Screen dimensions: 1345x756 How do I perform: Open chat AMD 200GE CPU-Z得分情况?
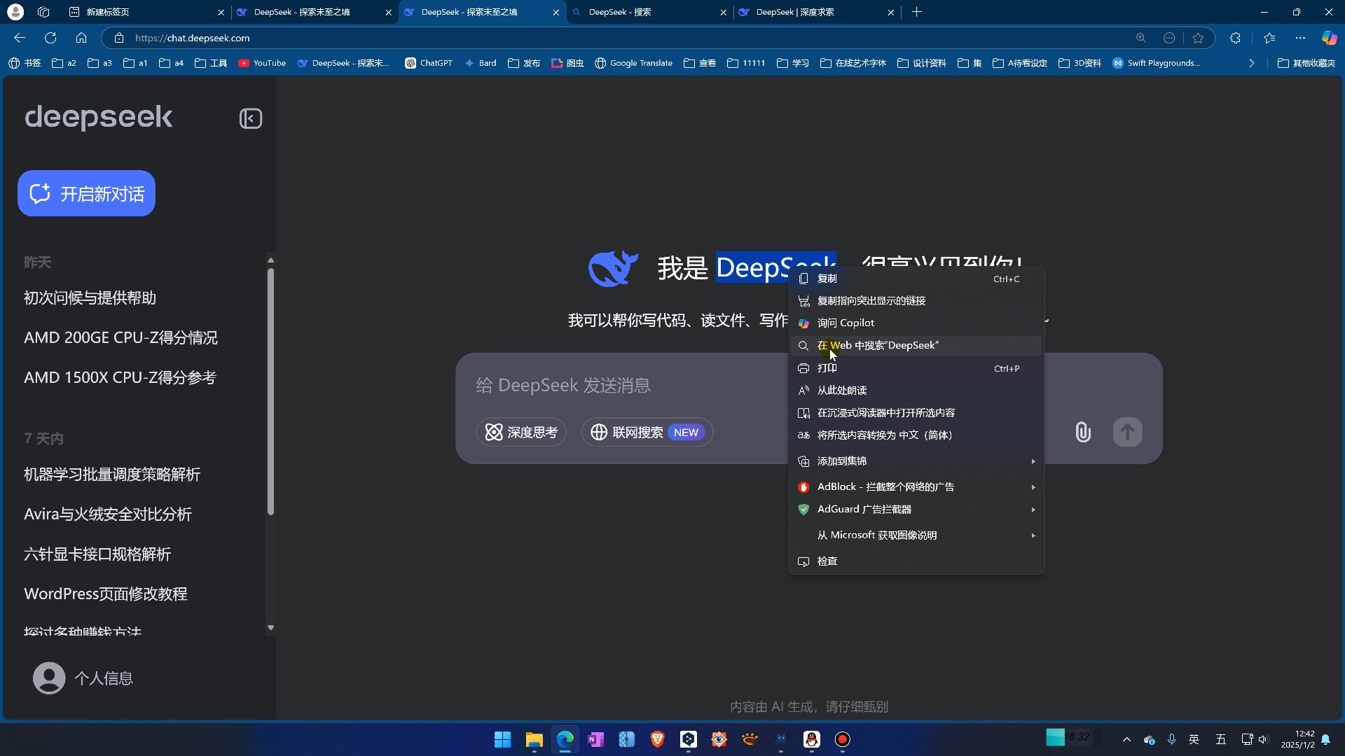click(120, 338)
